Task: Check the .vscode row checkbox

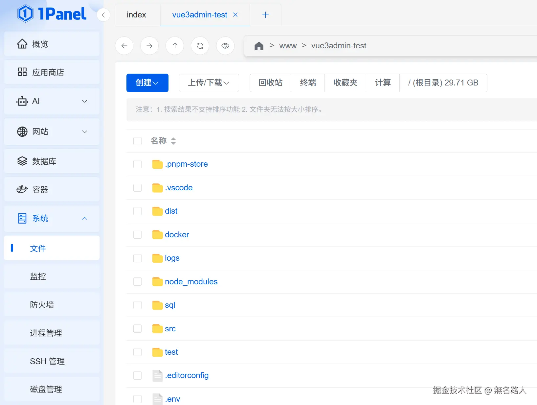Action: (138, 188)
